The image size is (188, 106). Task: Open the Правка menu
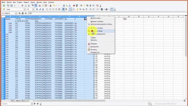point(9,2)
